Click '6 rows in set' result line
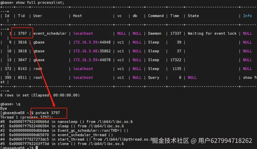 pos(40,95)
